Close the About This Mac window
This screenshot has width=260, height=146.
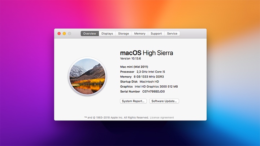59,34
